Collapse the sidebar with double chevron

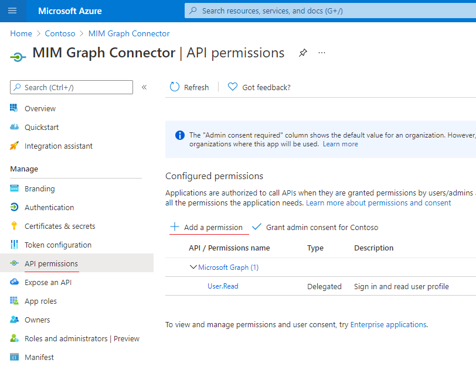144,87
